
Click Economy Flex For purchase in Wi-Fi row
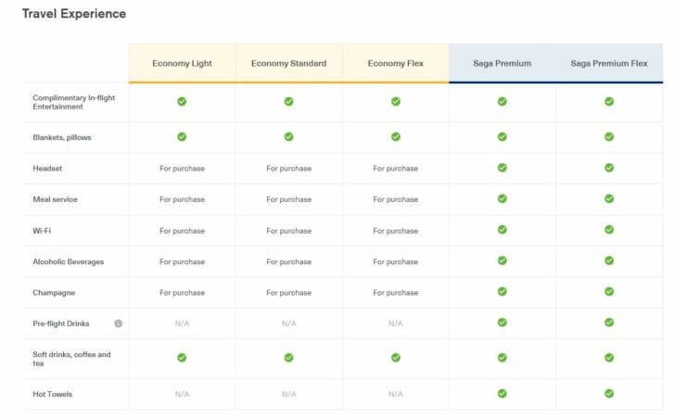[396, 231]
